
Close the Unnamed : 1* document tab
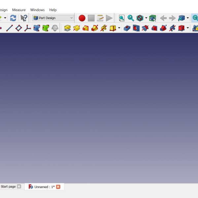pyautogui.click(x=58, y=187)
